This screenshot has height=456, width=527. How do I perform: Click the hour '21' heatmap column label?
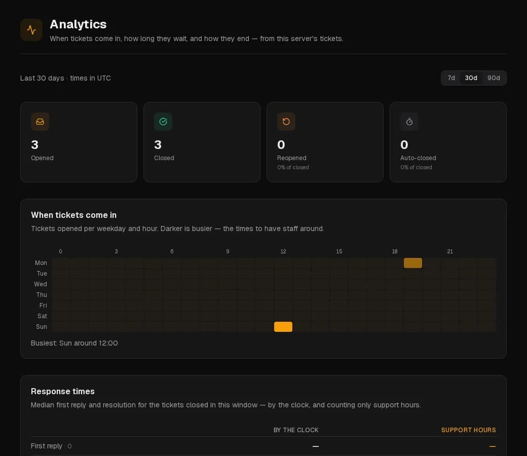(450, 251)
